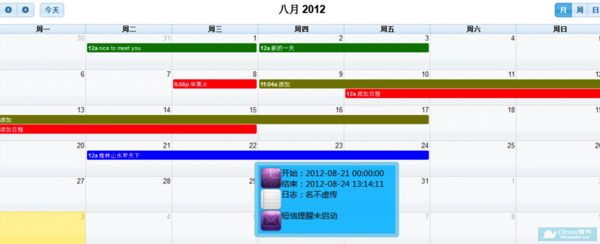Image resolution: width=600 pixels, height=244 pixels.
Task: Select day 18 cell on Saturday
Action: pyautogui.click(x=473, y=123)
